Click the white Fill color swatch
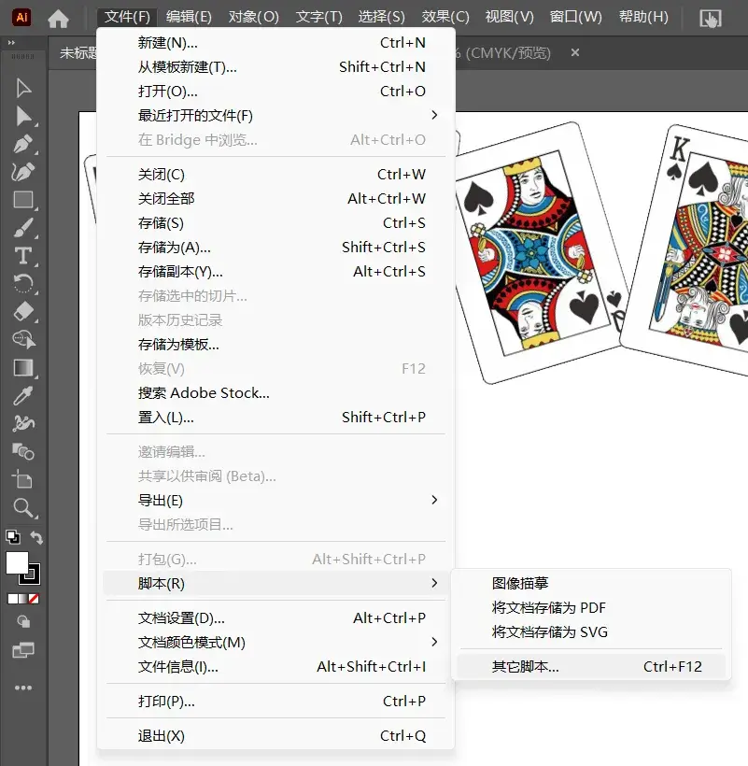The image size is (748, 766). (17, 563)
